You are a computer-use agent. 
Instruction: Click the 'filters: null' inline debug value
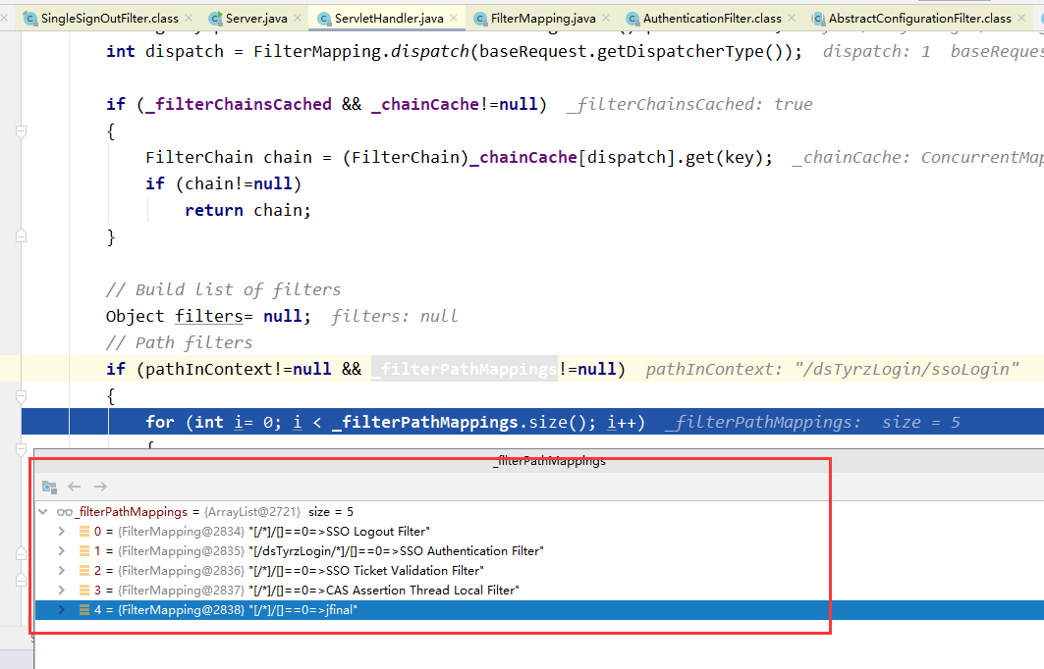395,316
